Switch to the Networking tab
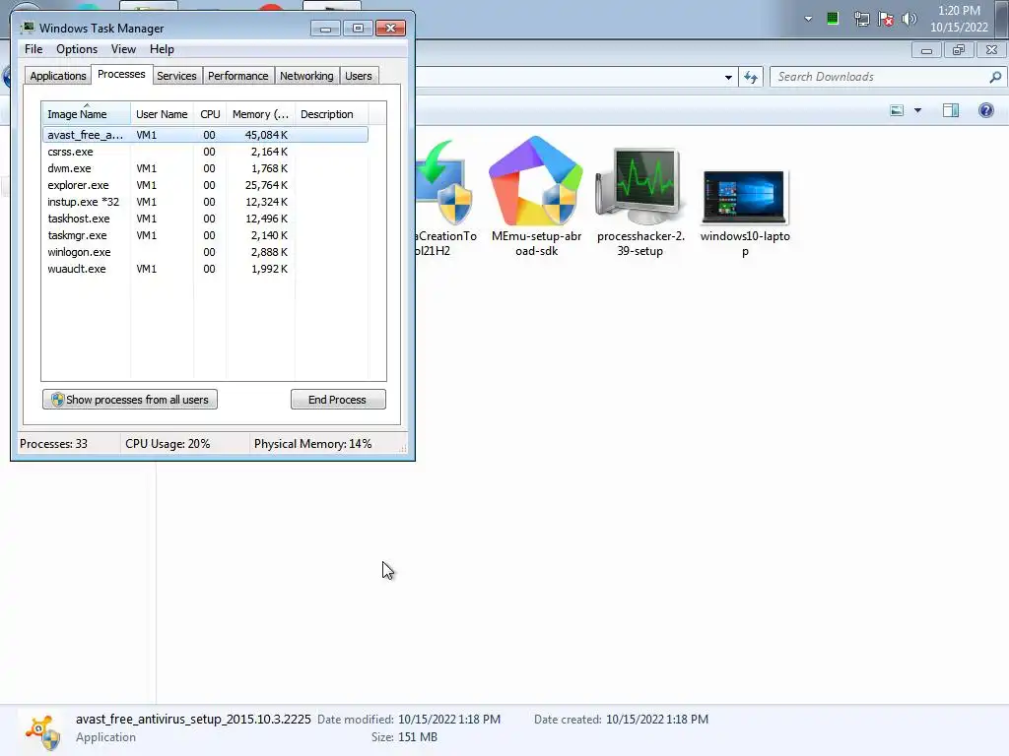Image resolution: width=1009 pixels, height=756 pixels. click(306, 76)
